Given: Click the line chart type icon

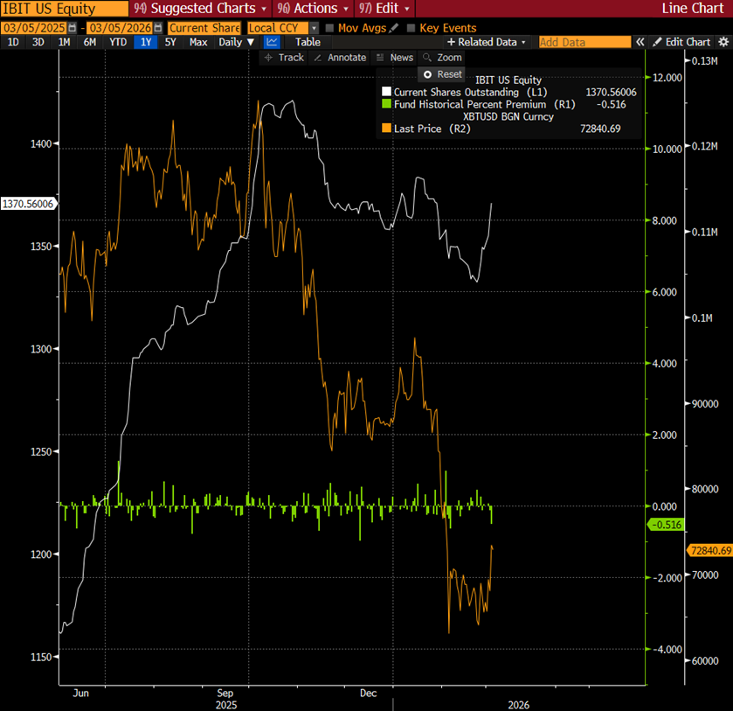Looking at the screenshot, I should (273, 42).
